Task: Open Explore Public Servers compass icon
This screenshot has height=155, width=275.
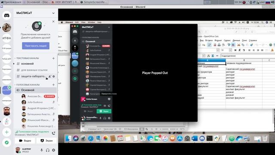Action: [7, 143]
